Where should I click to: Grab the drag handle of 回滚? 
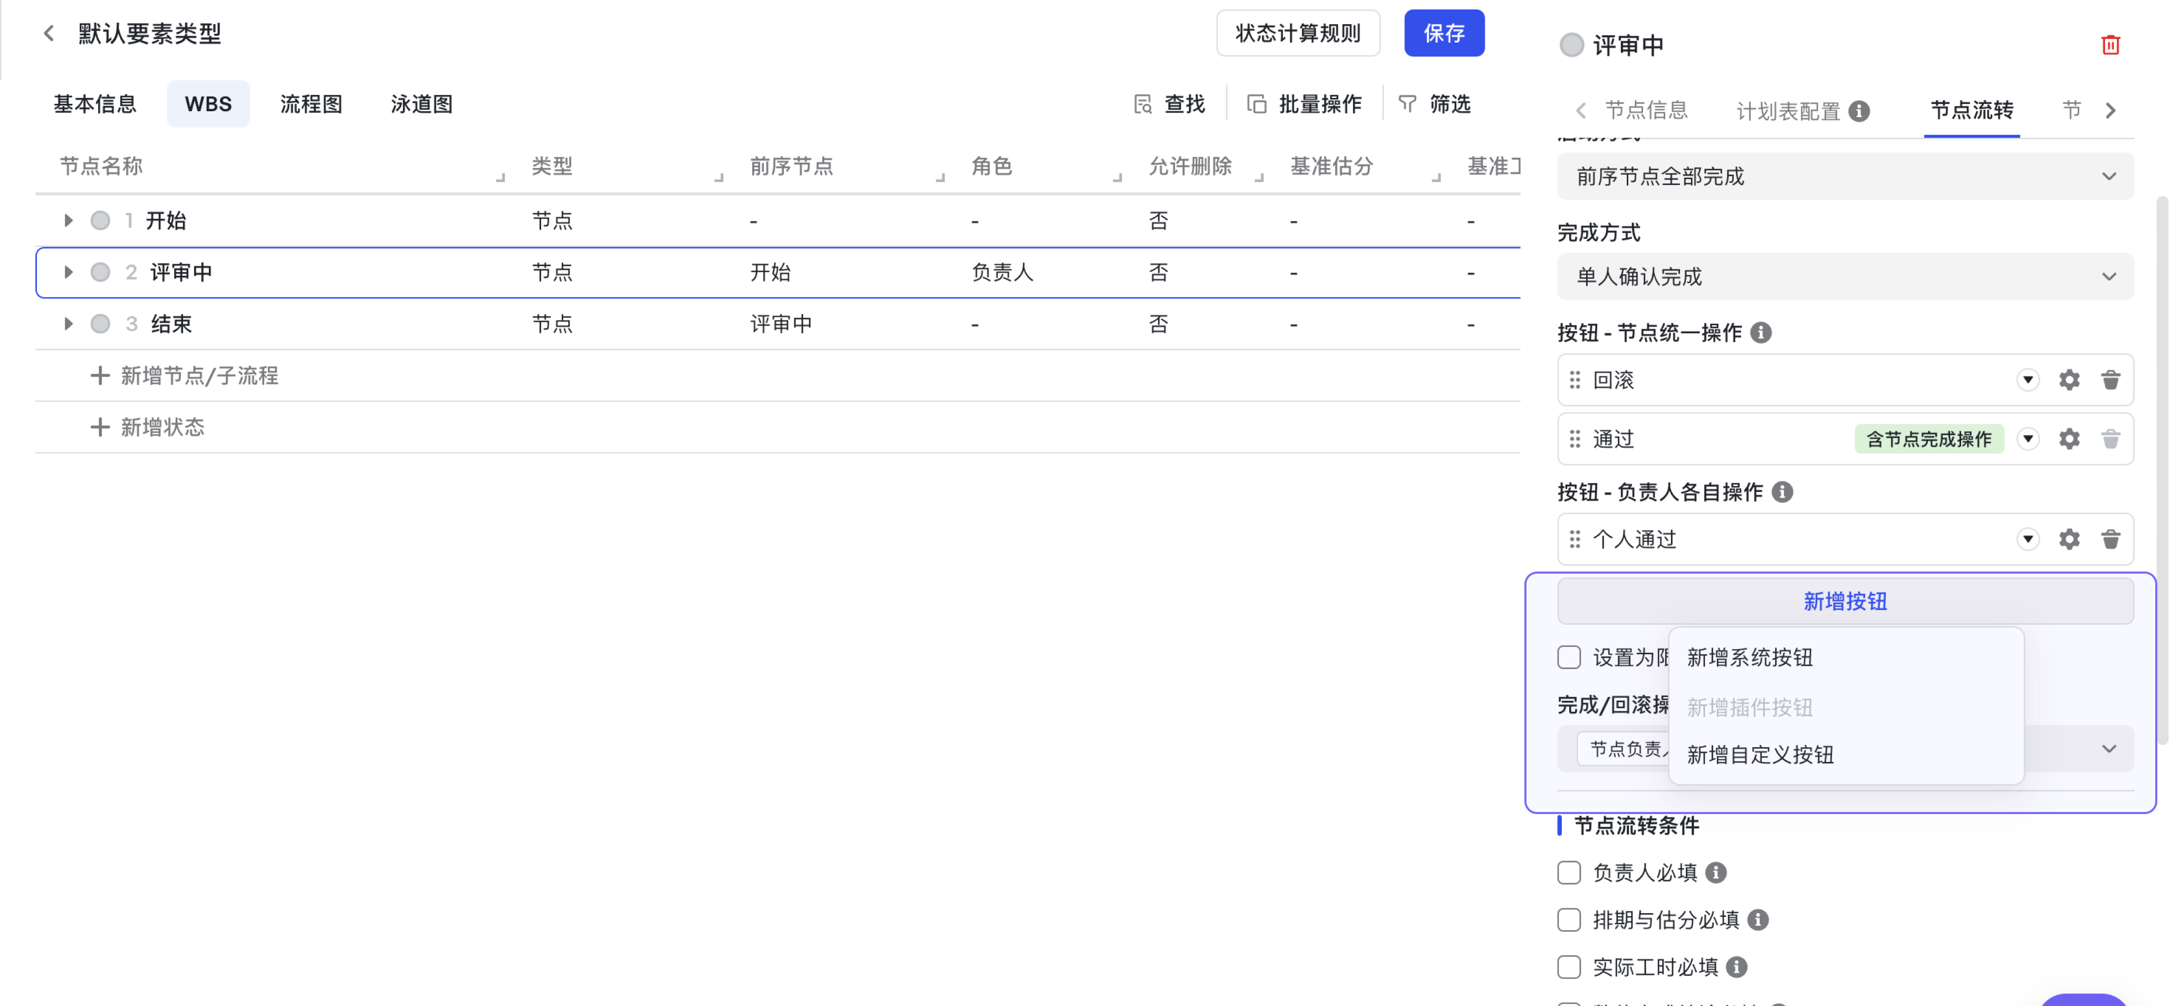coord(1574,380)
